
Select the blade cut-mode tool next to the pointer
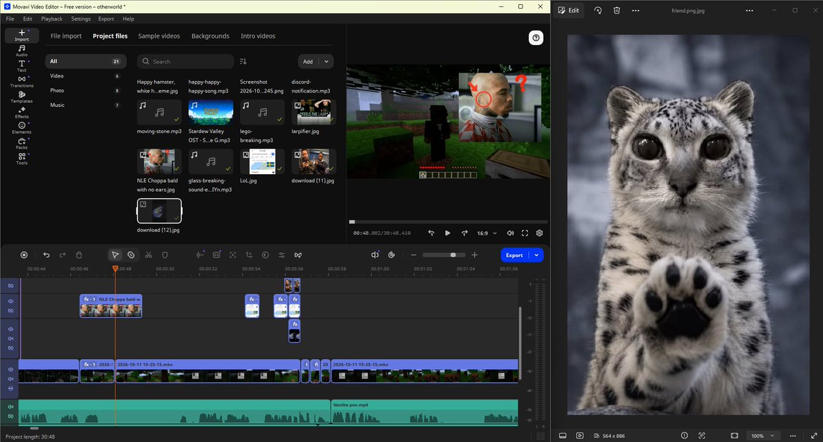click(x=131, y=255)
